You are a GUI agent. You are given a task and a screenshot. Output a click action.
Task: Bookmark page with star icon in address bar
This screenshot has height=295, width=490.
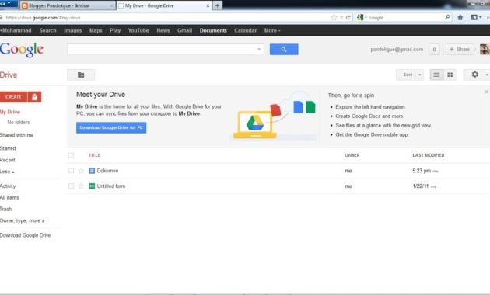click(x=334, y=17)
